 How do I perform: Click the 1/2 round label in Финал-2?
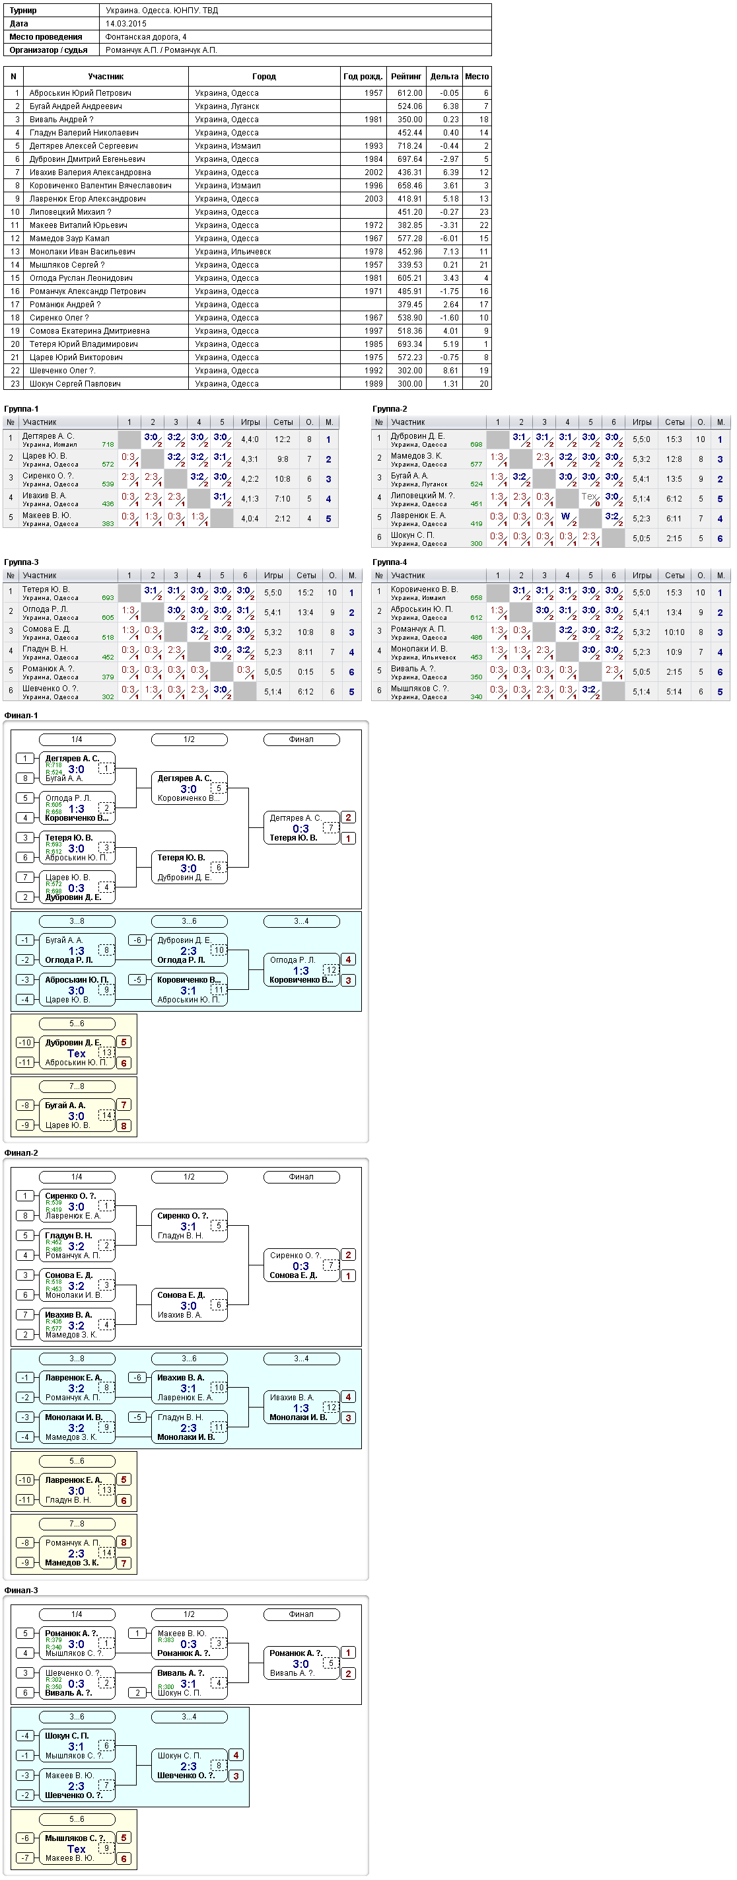[189, 1177]
